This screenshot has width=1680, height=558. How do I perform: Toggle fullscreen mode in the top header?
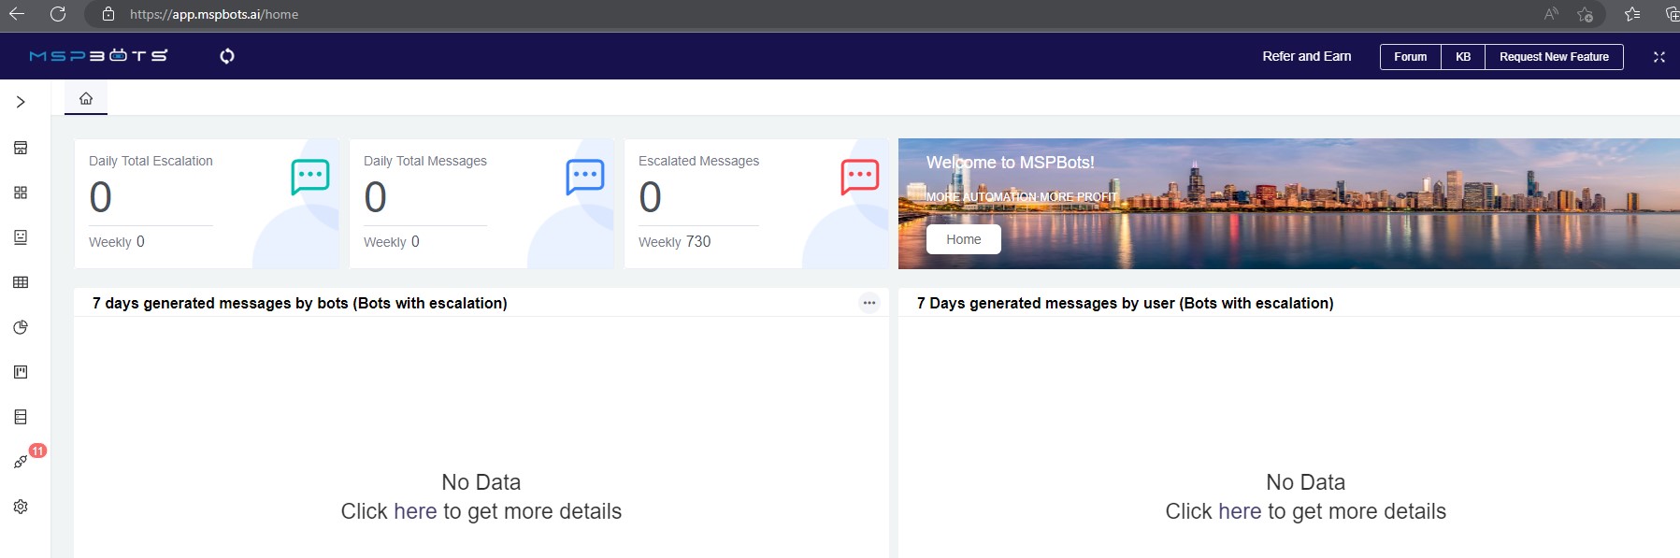(1659, 57)
